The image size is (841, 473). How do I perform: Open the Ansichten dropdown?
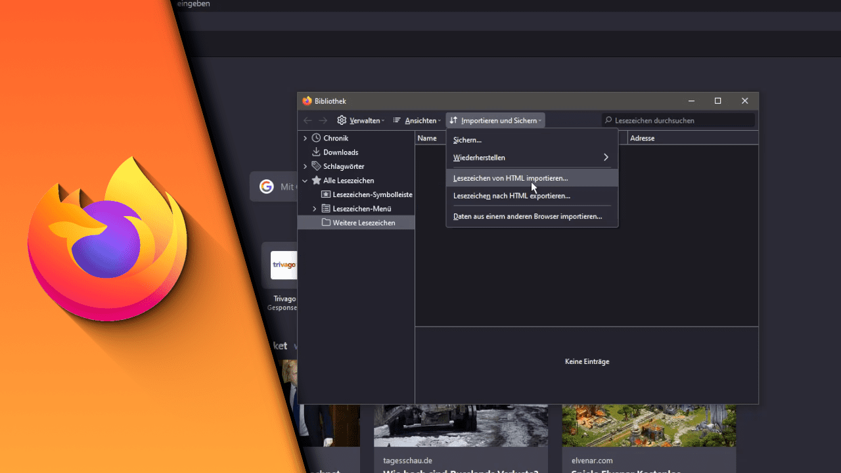(417, 120)
